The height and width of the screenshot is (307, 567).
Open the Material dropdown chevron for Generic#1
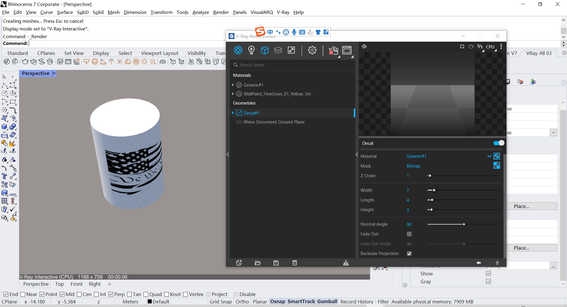coord(489,156)
